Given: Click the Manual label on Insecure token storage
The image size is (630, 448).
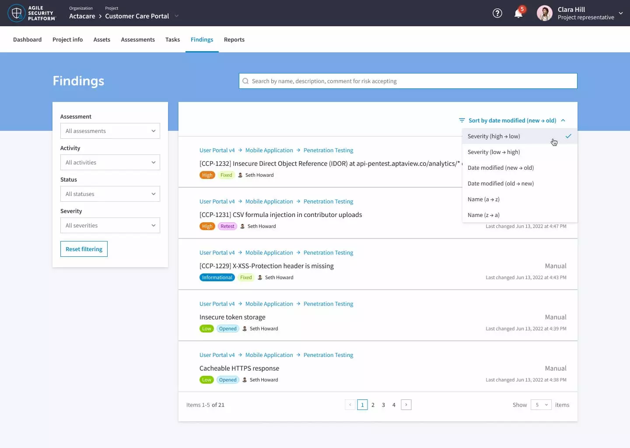Looking at the screenshot, I should [556, 317].
